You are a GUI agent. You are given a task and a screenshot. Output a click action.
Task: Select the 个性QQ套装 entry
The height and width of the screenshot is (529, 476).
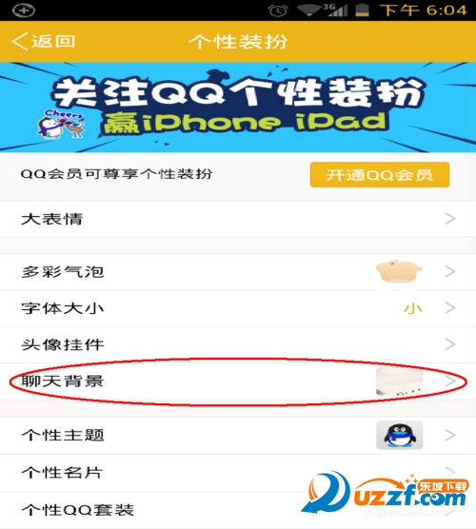[238, 510]
